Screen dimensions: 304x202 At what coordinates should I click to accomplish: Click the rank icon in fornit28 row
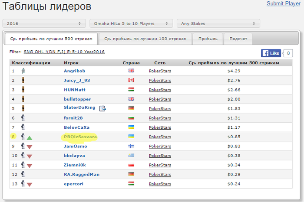tap(23, 117)
